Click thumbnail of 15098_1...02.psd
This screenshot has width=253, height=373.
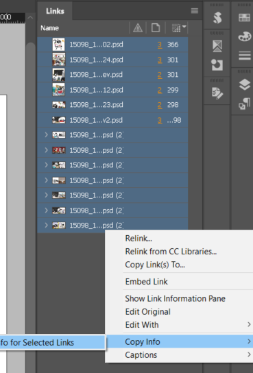pyautogui.click(x=58, y=45)
